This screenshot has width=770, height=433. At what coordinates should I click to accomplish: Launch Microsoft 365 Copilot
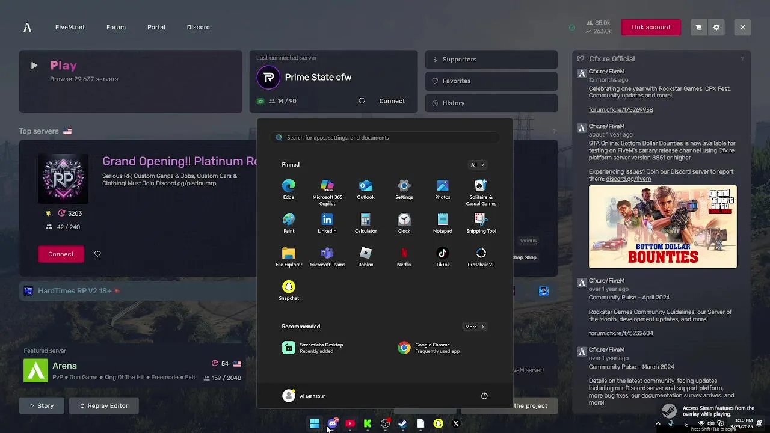pos(327,192)
